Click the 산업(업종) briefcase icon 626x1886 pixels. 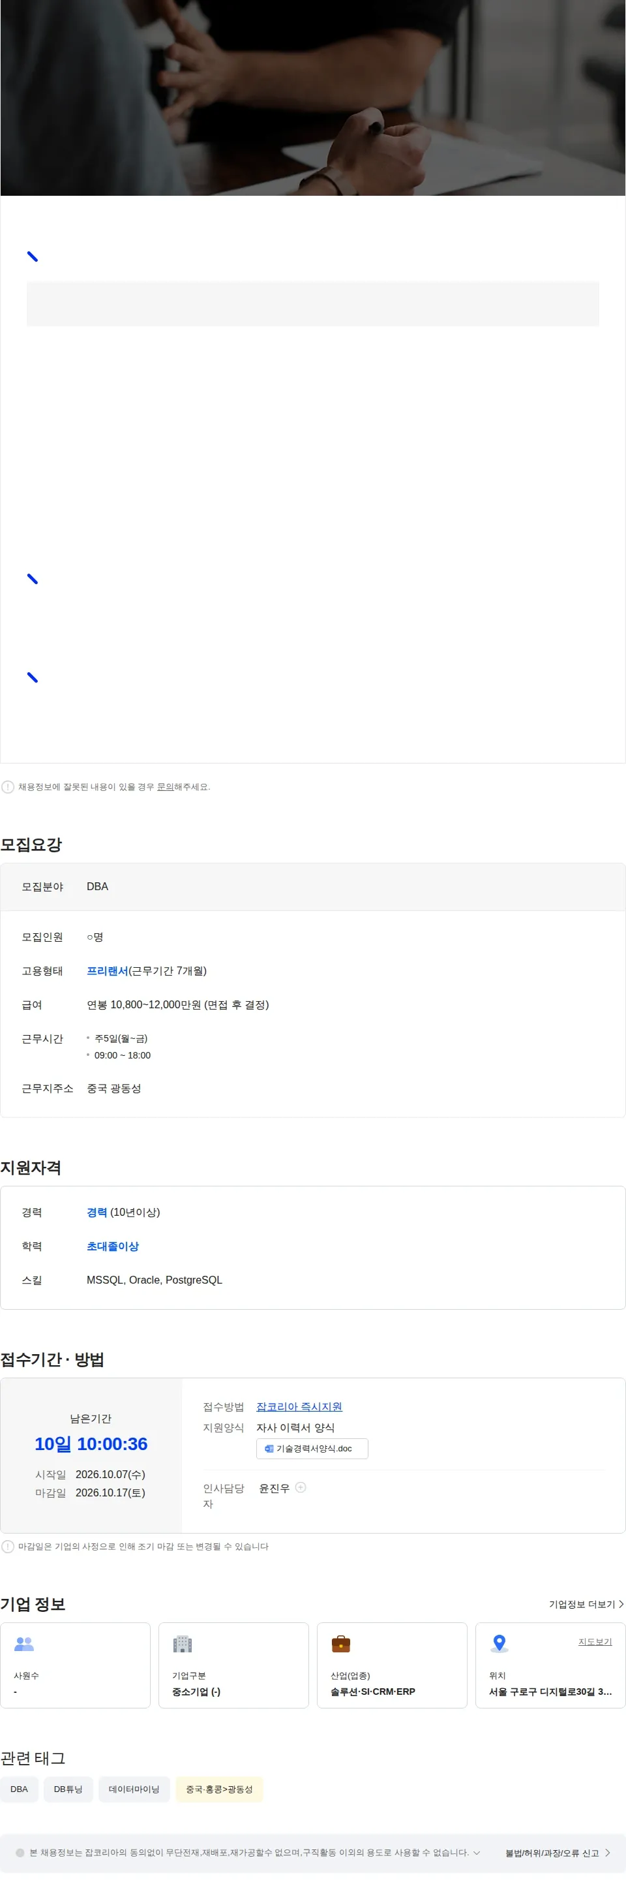coord(341,1644)
